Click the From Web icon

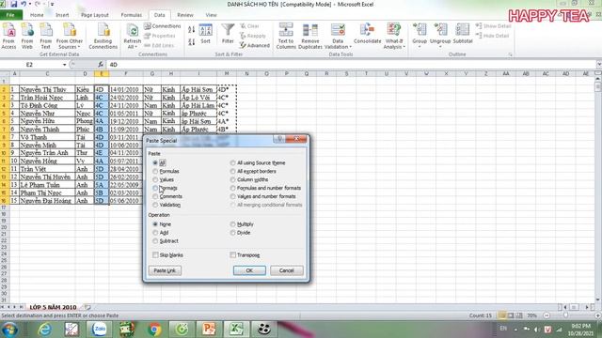tap(27, 36)
